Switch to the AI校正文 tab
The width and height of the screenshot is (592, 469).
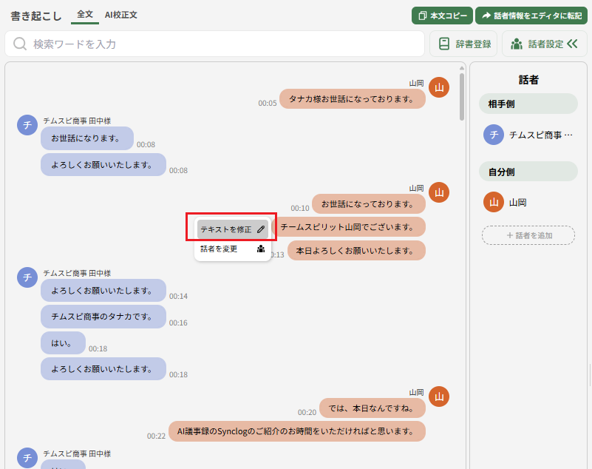click(x=120, y=15)
